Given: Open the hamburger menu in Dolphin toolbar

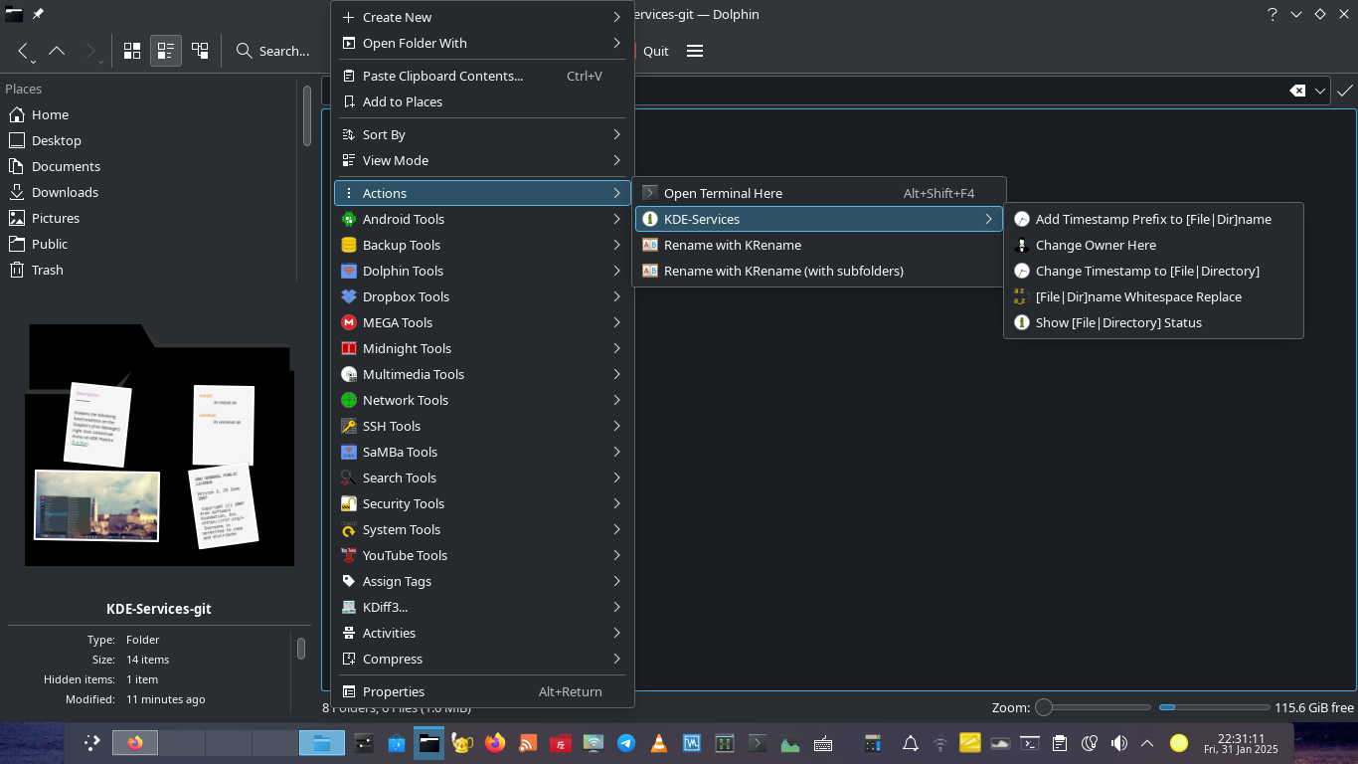Looking at the screenshot, I should 695,51.
